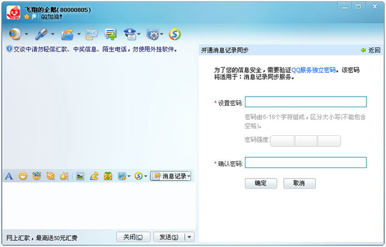This screenshot has height=247, width=386.
Task: Focus the 设置密码 password field
Action: pos(306,101)
